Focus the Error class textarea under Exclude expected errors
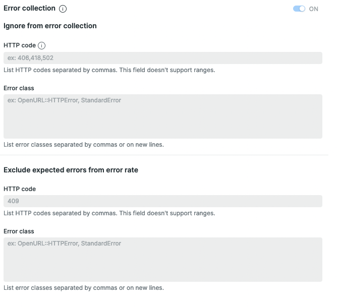Image resolution: width=339 pixels, height=307 pixels. coord(162,259)
